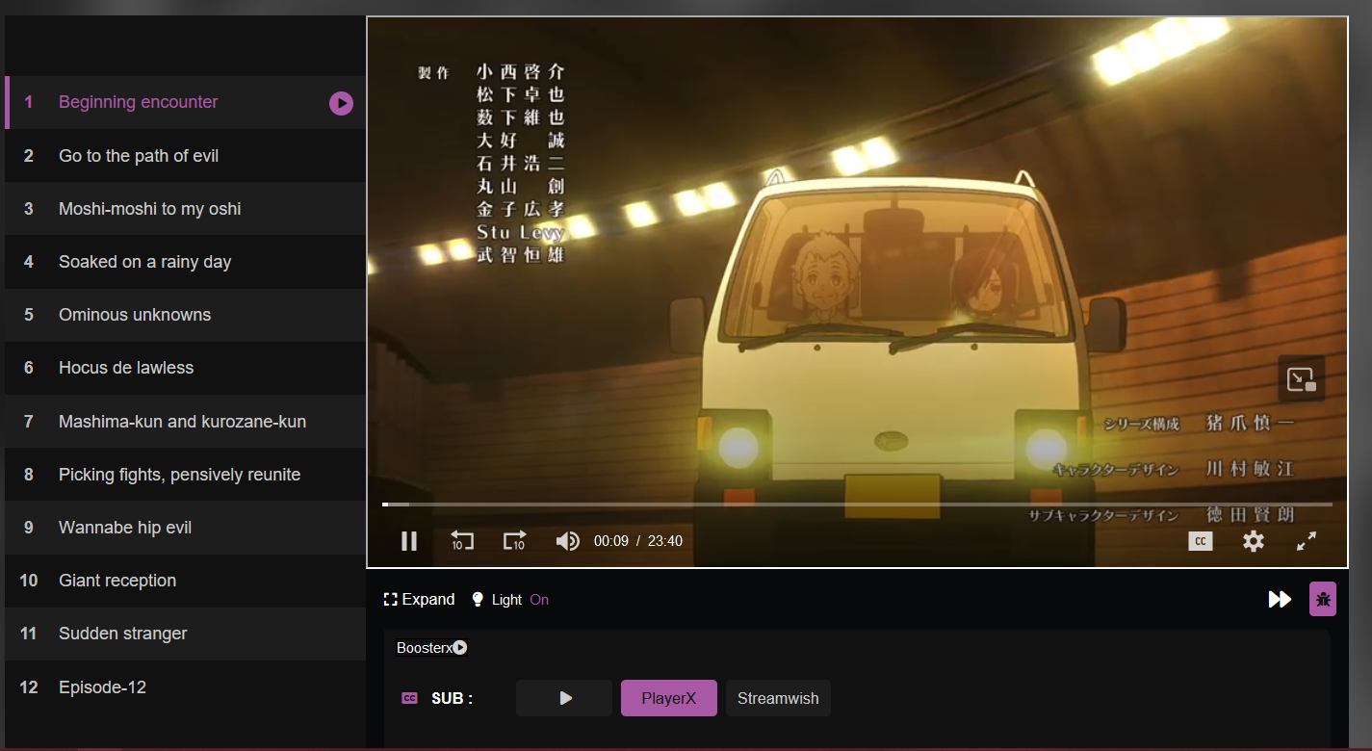This screenshot has height=751, width=1372.
Task: Expand the video player
Action: coord(419,600)
